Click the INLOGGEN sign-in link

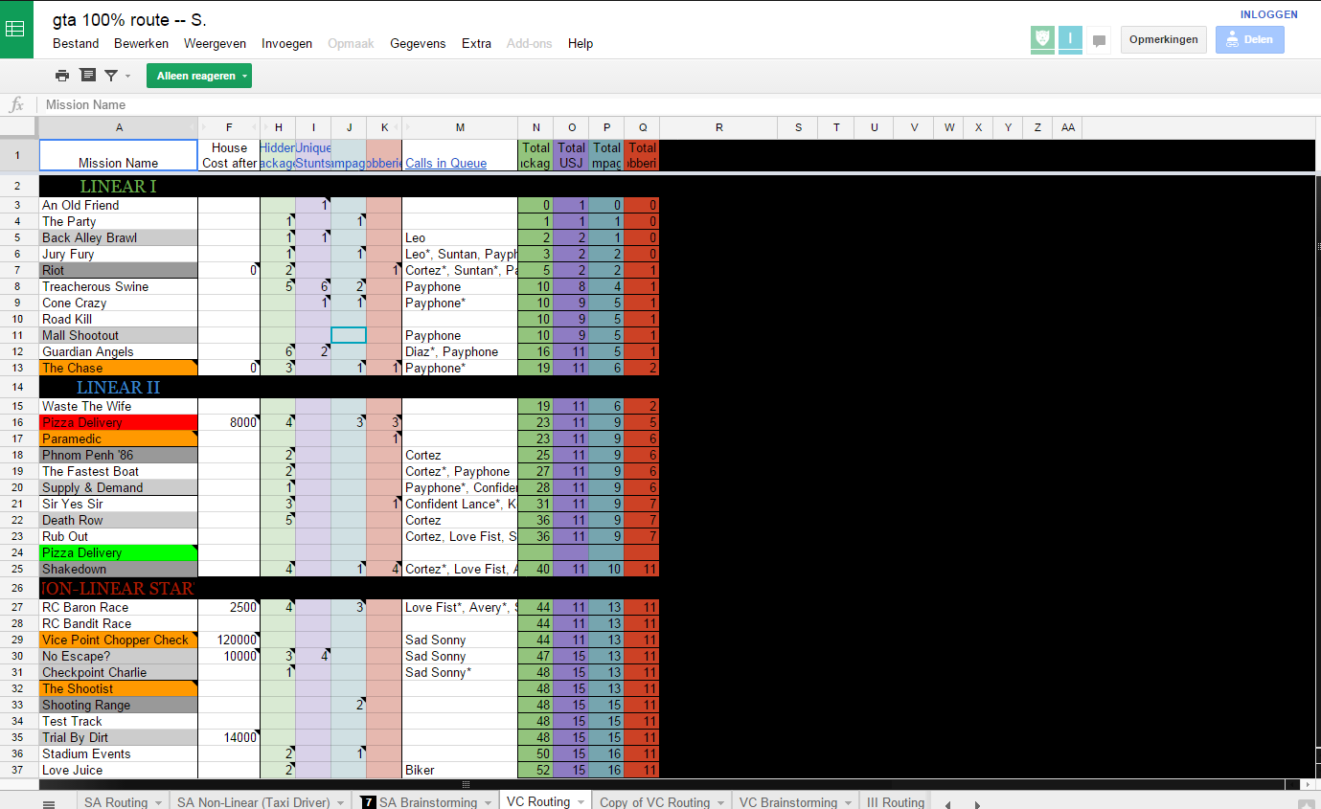pyautogui.click(x=1269, y=14)
